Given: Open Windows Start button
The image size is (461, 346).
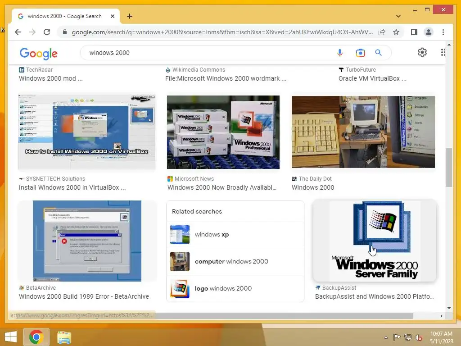Looking at the screenshot, I should click(11, 337).
